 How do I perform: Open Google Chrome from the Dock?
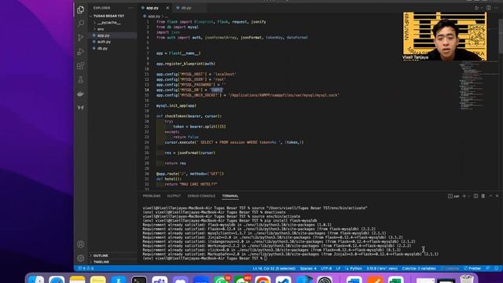(263, 280)
